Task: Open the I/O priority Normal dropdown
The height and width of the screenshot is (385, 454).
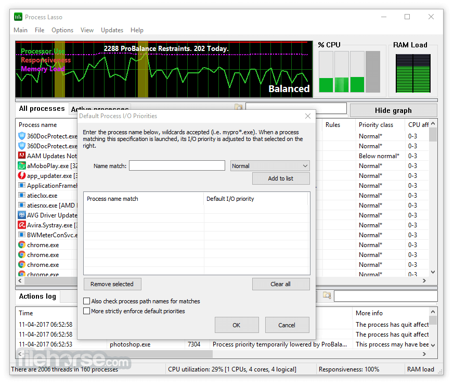Action: (270, 166)
